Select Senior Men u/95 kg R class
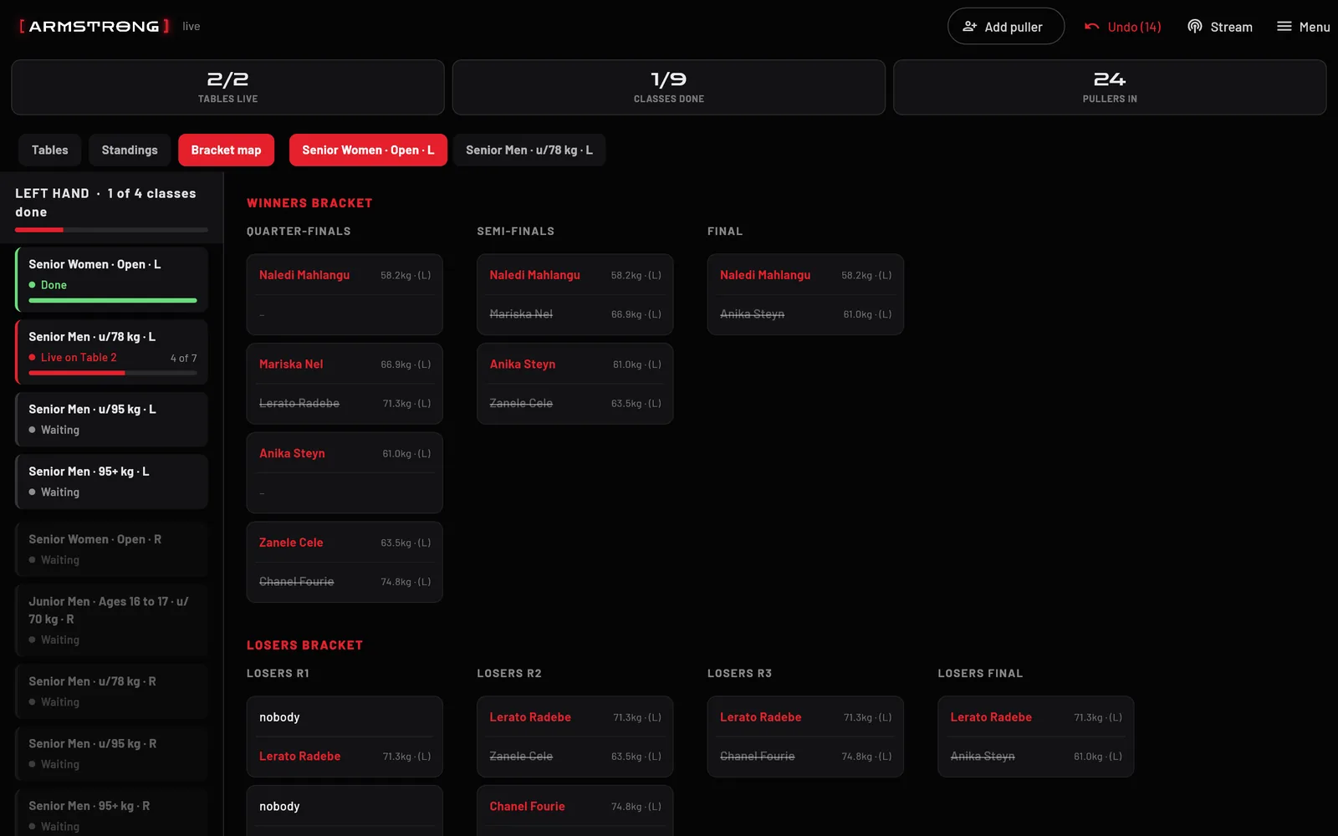This screenshot has width=1338, height=836. click(x=112, y=753)
